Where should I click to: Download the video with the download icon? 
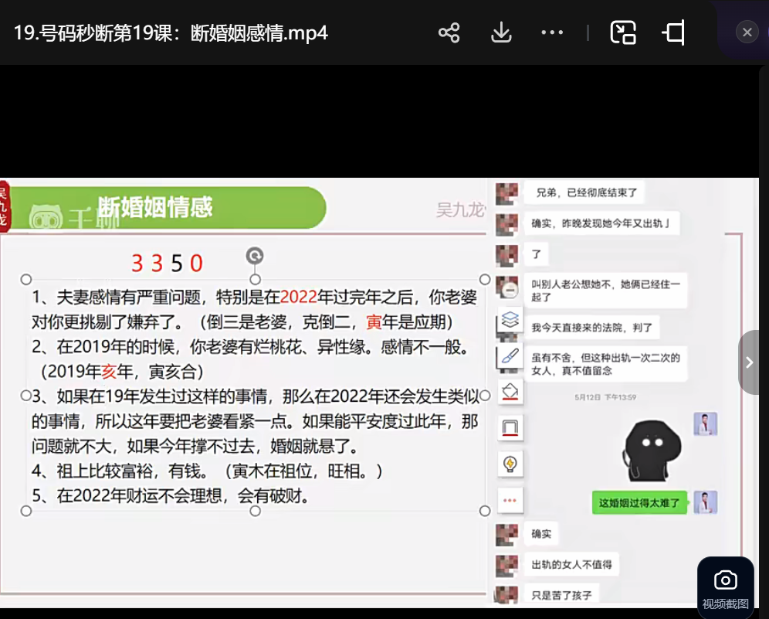coord(501,32)
